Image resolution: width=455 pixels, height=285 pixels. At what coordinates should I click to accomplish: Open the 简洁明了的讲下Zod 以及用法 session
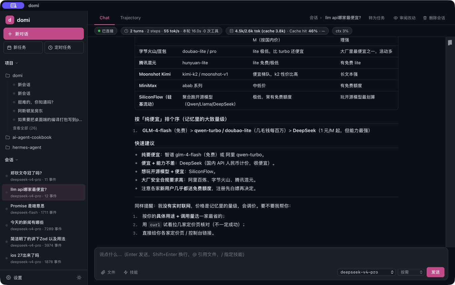43,242
